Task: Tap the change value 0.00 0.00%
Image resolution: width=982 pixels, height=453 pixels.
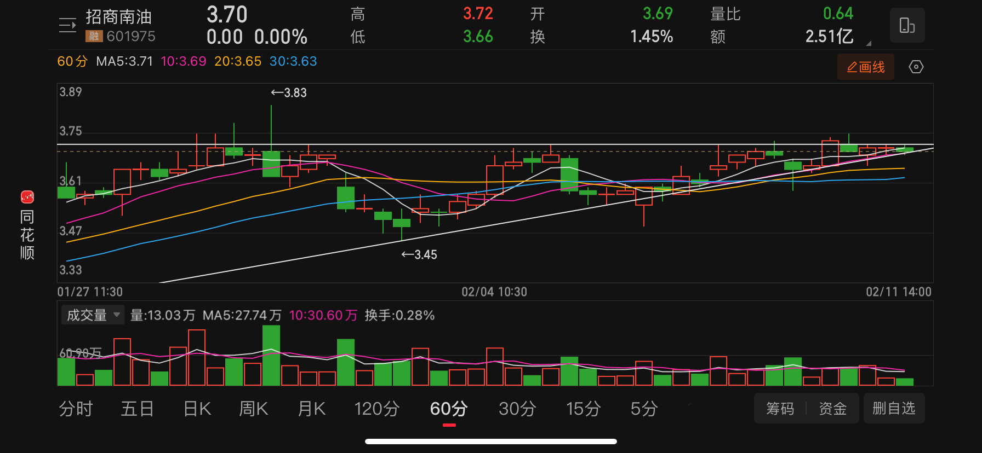Action: [257, 37]
